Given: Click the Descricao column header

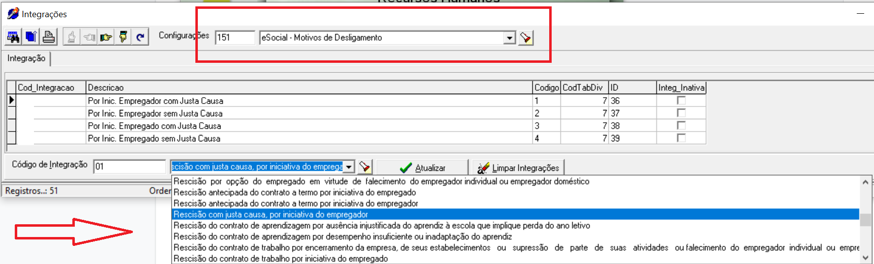Looking at the screenshot, I should [x=309, y=87].
